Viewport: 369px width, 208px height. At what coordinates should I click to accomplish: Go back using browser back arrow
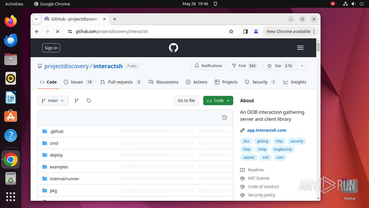pyautogui.click(x=37, y=31)
